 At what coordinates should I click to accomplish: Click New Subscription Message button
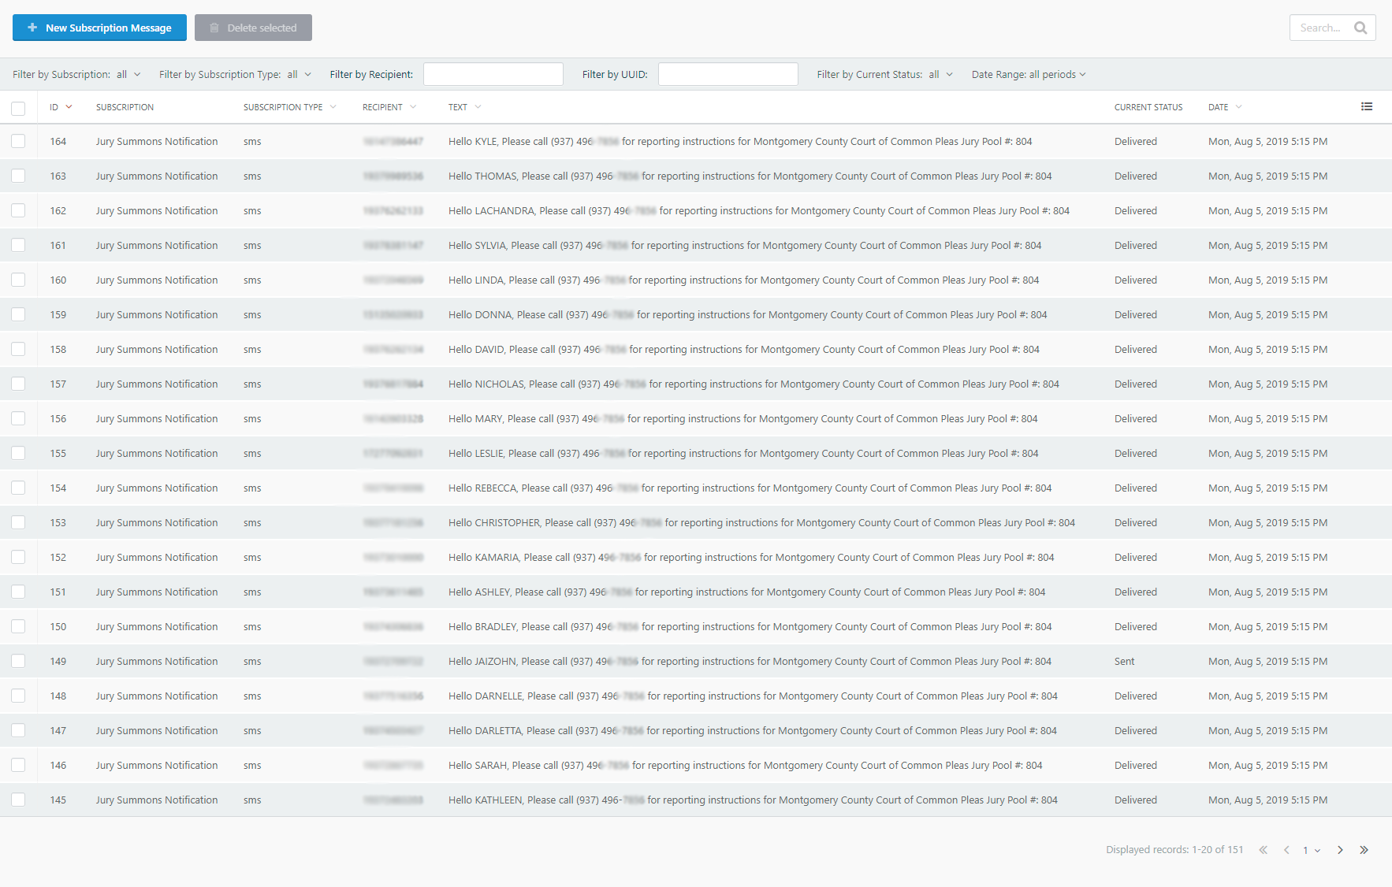[x=99, y=28]
